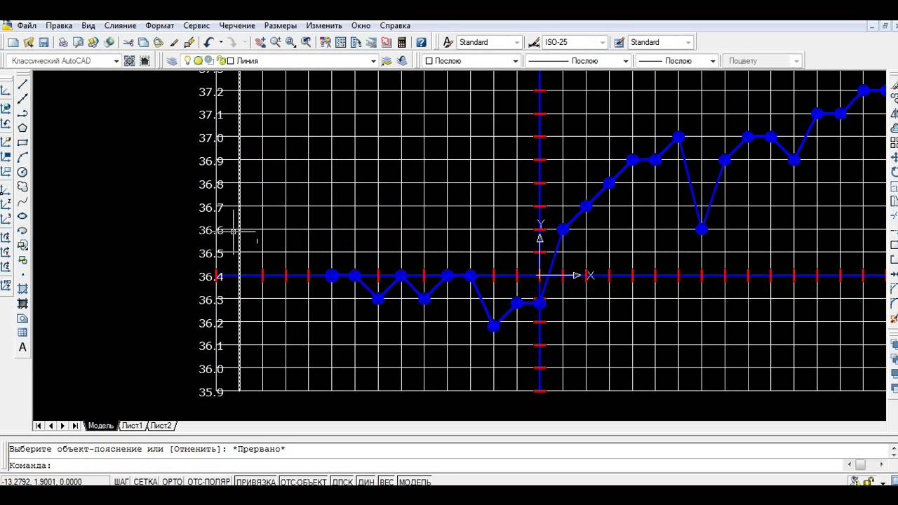
Task: Open the undo history dropdown arrow
Action: point(220,43)
